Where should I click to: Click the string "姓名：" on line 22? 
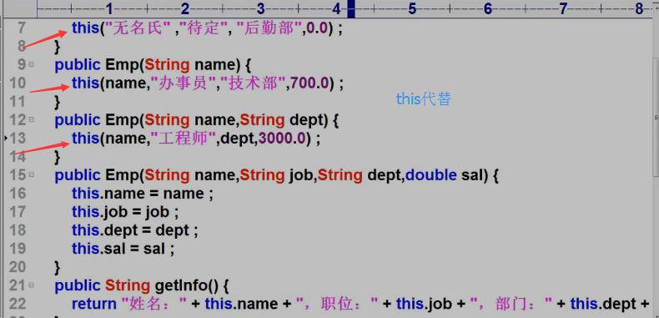(x=153, y=304)
